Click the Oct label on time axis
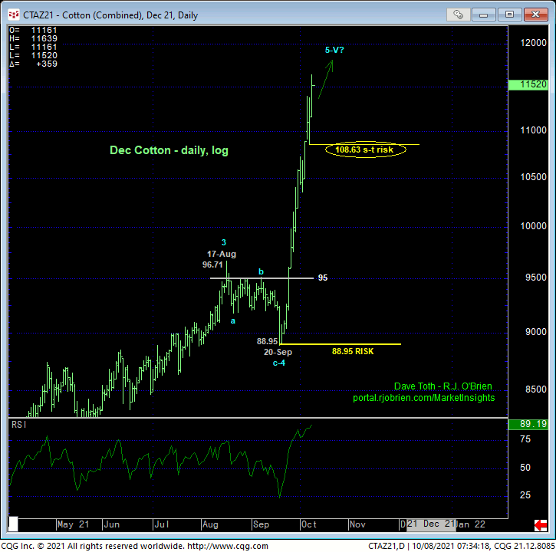This screenshot has height=552, width=556. (x=309, y=524)
